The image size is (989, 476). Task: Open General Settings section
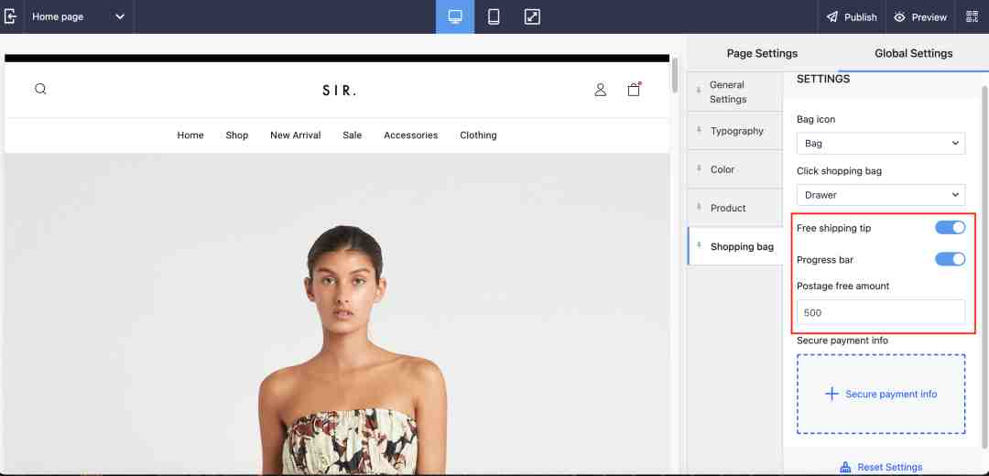(735, 92)
